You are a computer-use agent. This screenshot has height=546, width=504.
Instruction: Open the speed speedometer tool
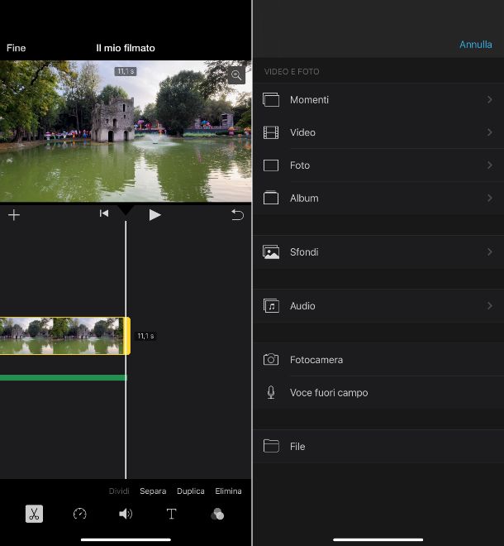pos(79,514)
